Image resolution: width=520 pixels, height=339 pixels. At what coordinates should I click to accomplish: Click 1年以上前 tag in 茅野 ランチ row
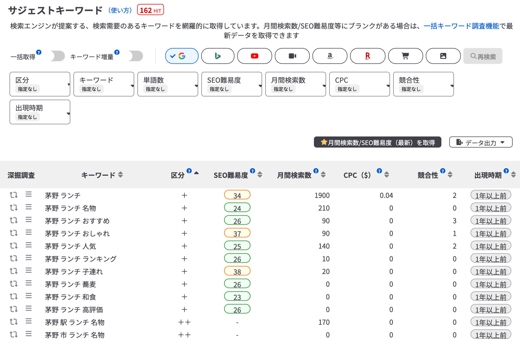(x=491, y=195)
